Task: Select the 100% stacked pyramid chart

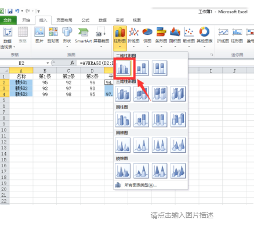Action: [160, 171]
